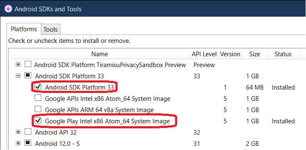Expand the Android API 32 node
Screen dimensions: 306x150
[x=18, y=132]
